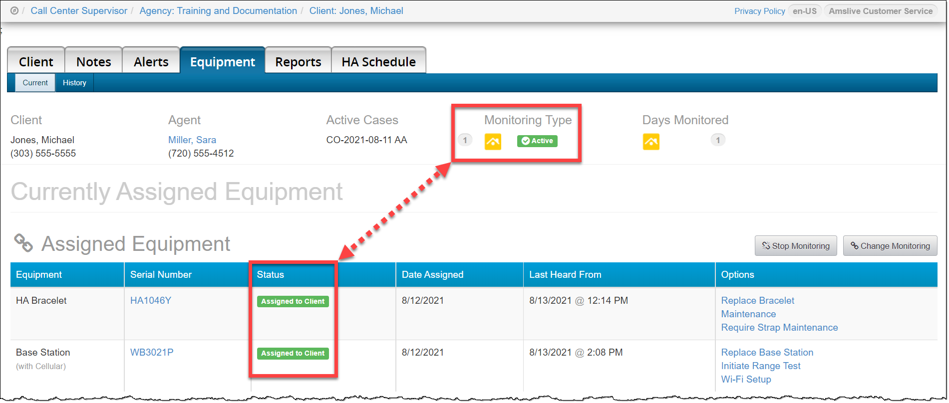Viewport: 949px width, 403px height.
Task: Open serial number HA1046Y link
Action: pyautogui.click(x=151, y=300)
